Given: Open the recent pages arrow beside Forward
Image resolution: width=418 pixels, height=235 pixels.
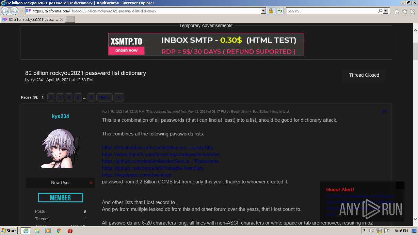Looking at the screenshot, I should tap(21, 11).
